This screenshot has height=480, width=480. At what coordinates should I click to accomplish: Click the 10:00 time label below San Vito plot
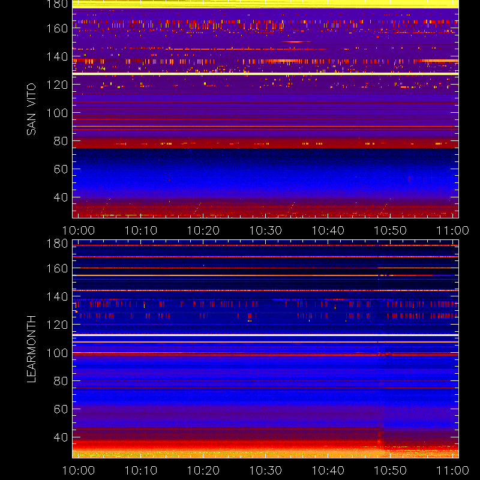79,230
